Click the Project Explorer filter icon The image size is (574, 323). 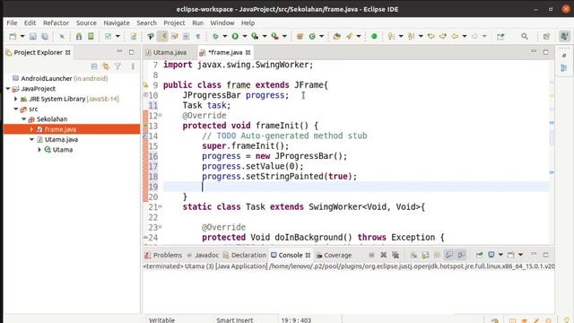[x=117, y=66]
